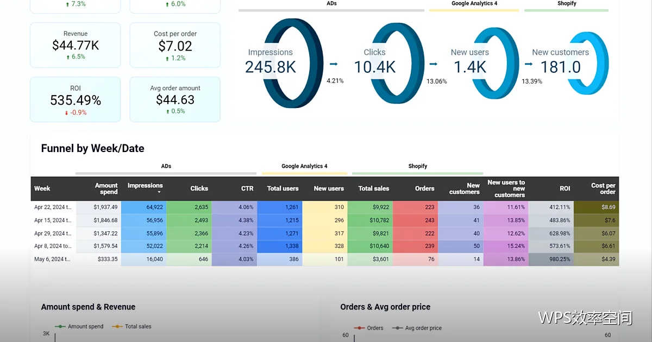Click the 4.21% funnel conversion rate
Image resolution: width=652 pixels, height=342 pixels.
coord(335,81)
